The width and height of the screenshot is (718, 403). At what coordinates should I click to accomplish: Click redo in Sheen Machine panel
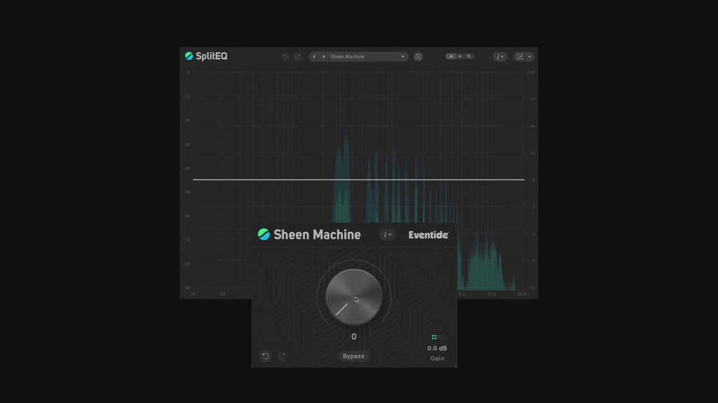(282, 356)
